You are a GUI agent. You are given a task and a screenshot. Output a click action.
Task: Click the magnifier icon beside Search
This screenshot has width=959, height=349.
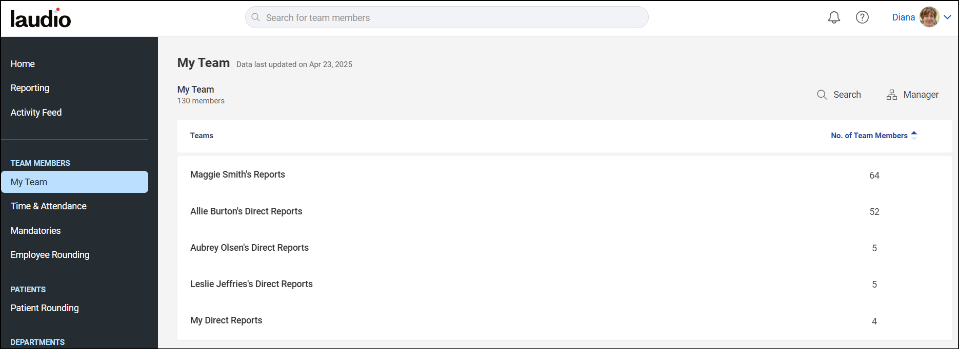pyautogui.click(x=822, y=95)
